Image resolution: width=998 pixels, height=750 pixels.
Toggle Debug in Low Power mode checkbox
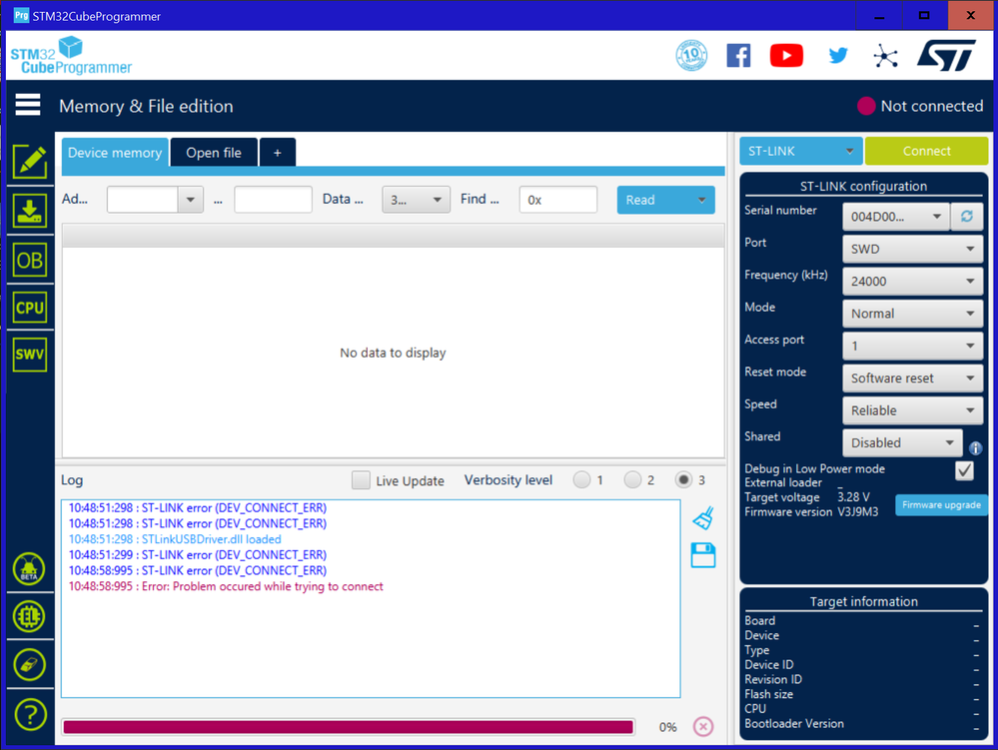964,470
